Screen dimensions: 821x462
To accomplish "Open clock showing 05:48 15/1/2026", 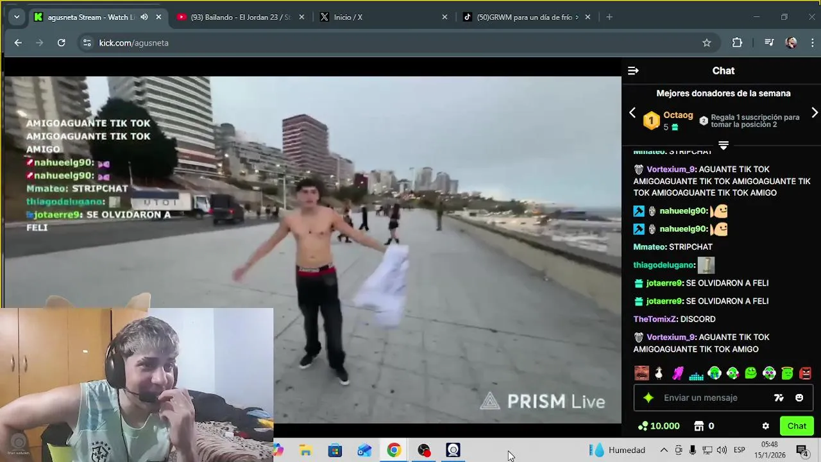I will click(770, 449).
